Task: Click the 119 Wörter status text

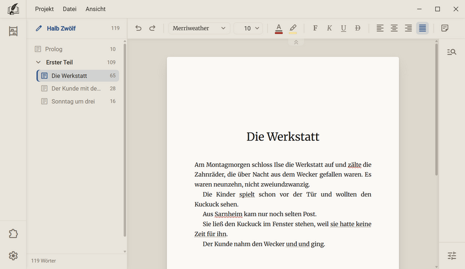Action: tap(44, 261)
